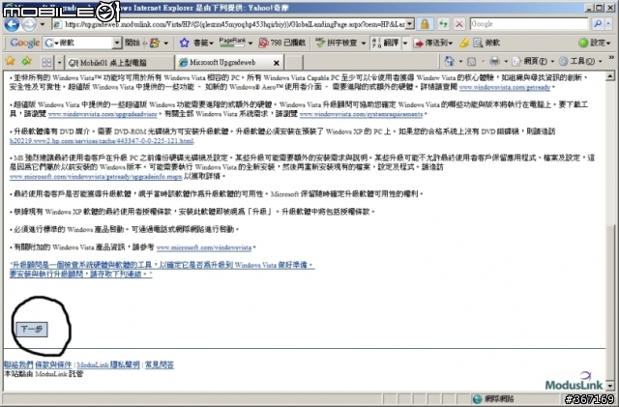The width and height of the screenshot is (619, 407).
Task: Click the Print icon
Action: pyautogui.click(x=494, y=62)
